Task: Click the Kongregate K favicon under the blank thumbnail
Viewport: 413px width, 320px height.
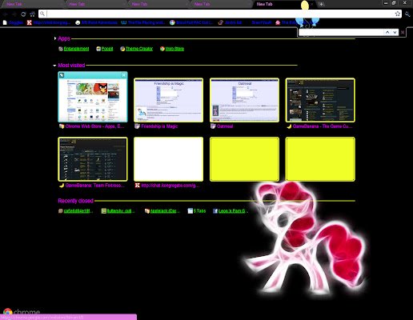Action: (x=138, y=186)
